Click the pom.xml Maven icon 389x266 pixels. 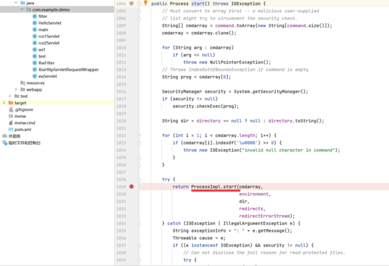[11, 129]
